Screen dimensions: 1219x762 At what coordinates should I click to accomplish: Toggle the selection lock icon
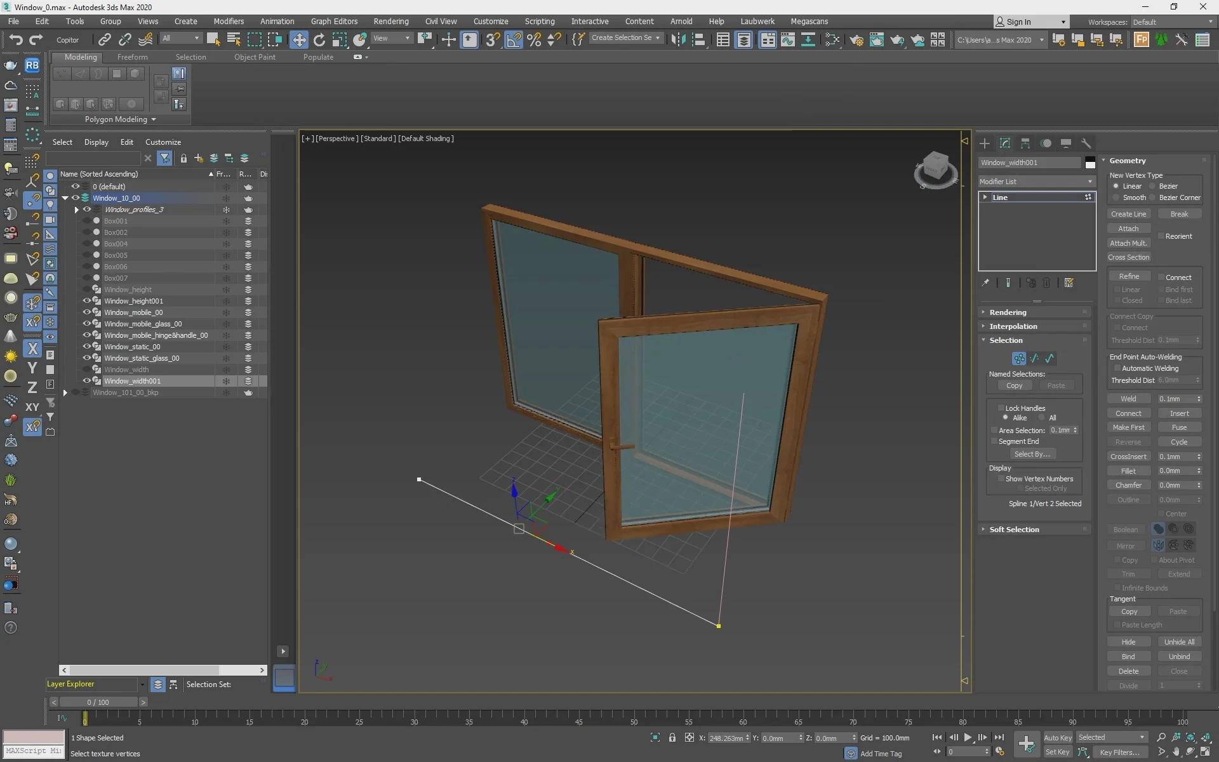672,737
